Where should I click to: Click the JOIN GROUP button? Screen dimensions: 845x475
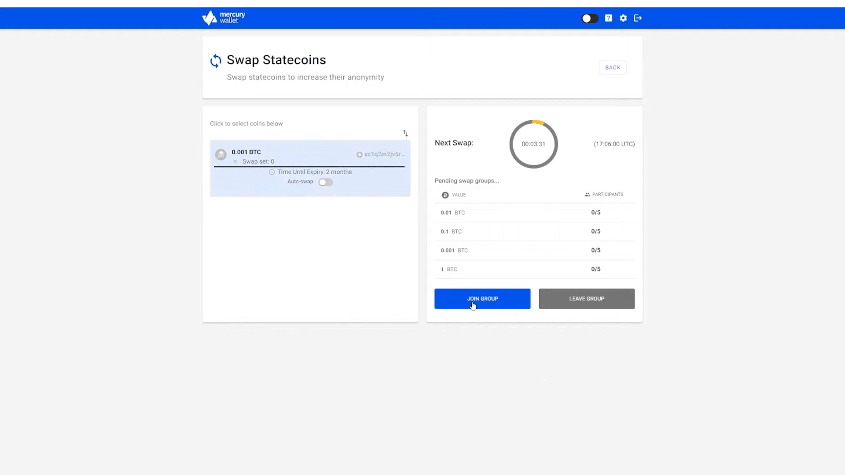[x=482, y=299]
